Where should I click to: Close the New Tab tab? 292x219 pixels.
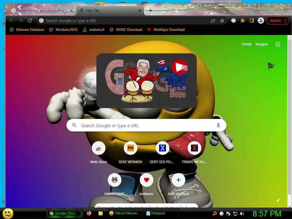[x=140, y=11]
